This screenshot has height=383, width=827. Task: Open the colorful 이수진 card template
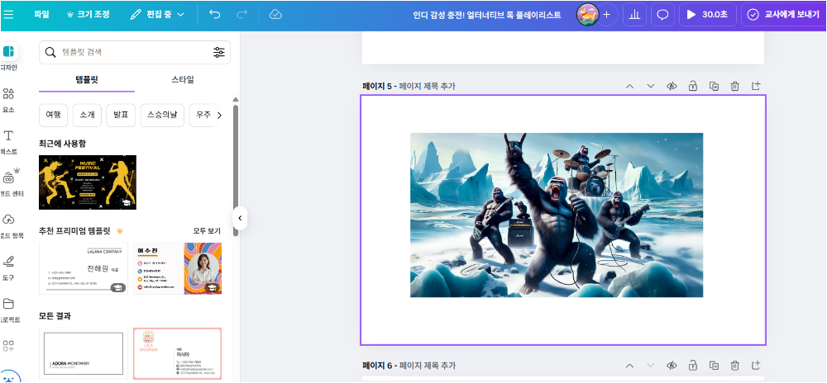(177, 268)
